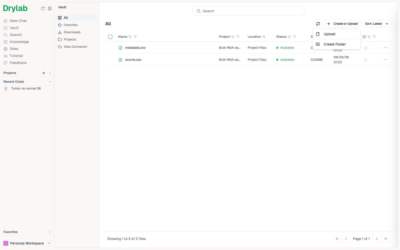Sort by Location column arrows
Viewport: 400px width, 250px height.
click(x=264, y=37)
